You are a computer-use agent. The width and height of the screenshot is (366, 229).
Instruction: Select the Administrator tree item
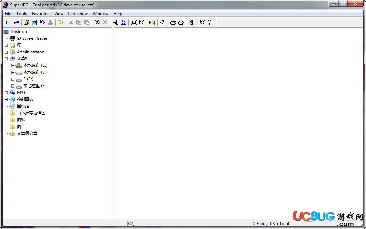click(30, 52)
